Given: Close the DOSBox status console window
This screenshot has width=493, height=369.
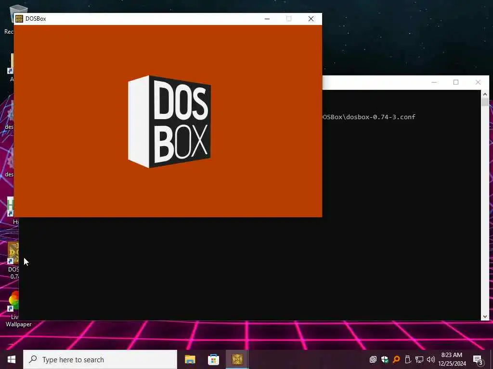Looking at the screenshot, I should point(478,82).
